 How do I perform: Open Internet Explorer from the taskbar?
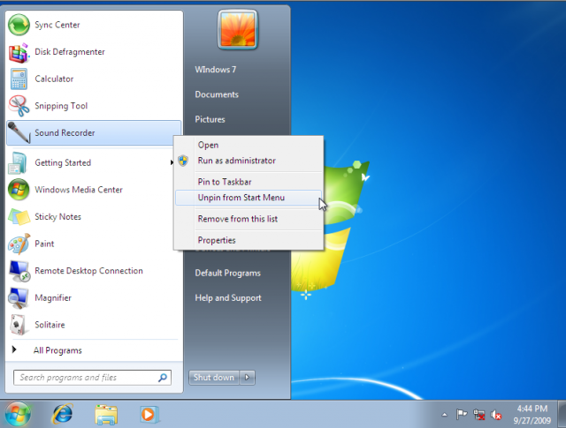click(x=63, y=414)
